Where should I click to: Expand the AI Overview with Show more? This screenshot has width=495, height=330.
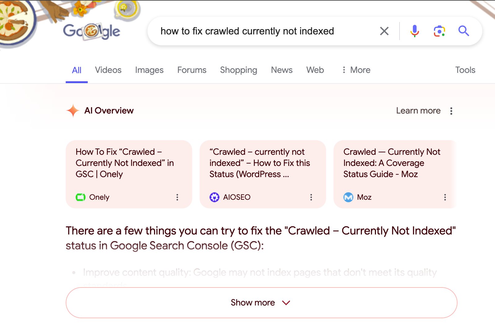[261, 302]
